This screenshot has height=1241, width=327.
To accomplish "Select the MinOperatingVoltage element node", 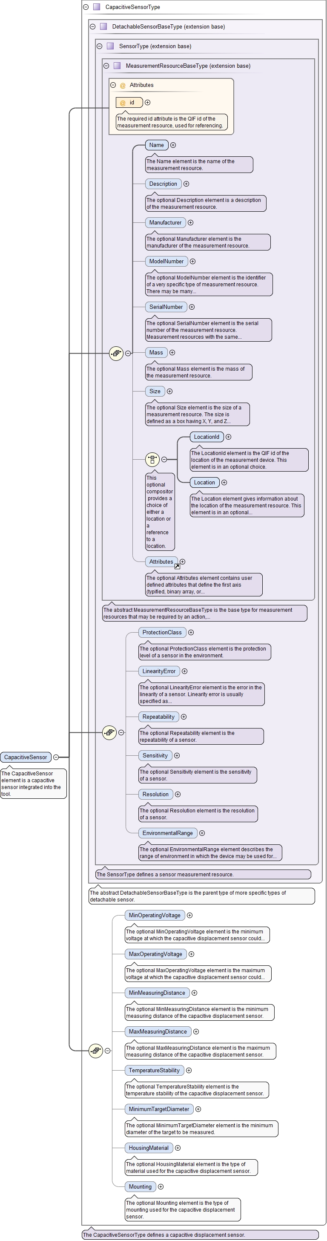I will [155, 916].
